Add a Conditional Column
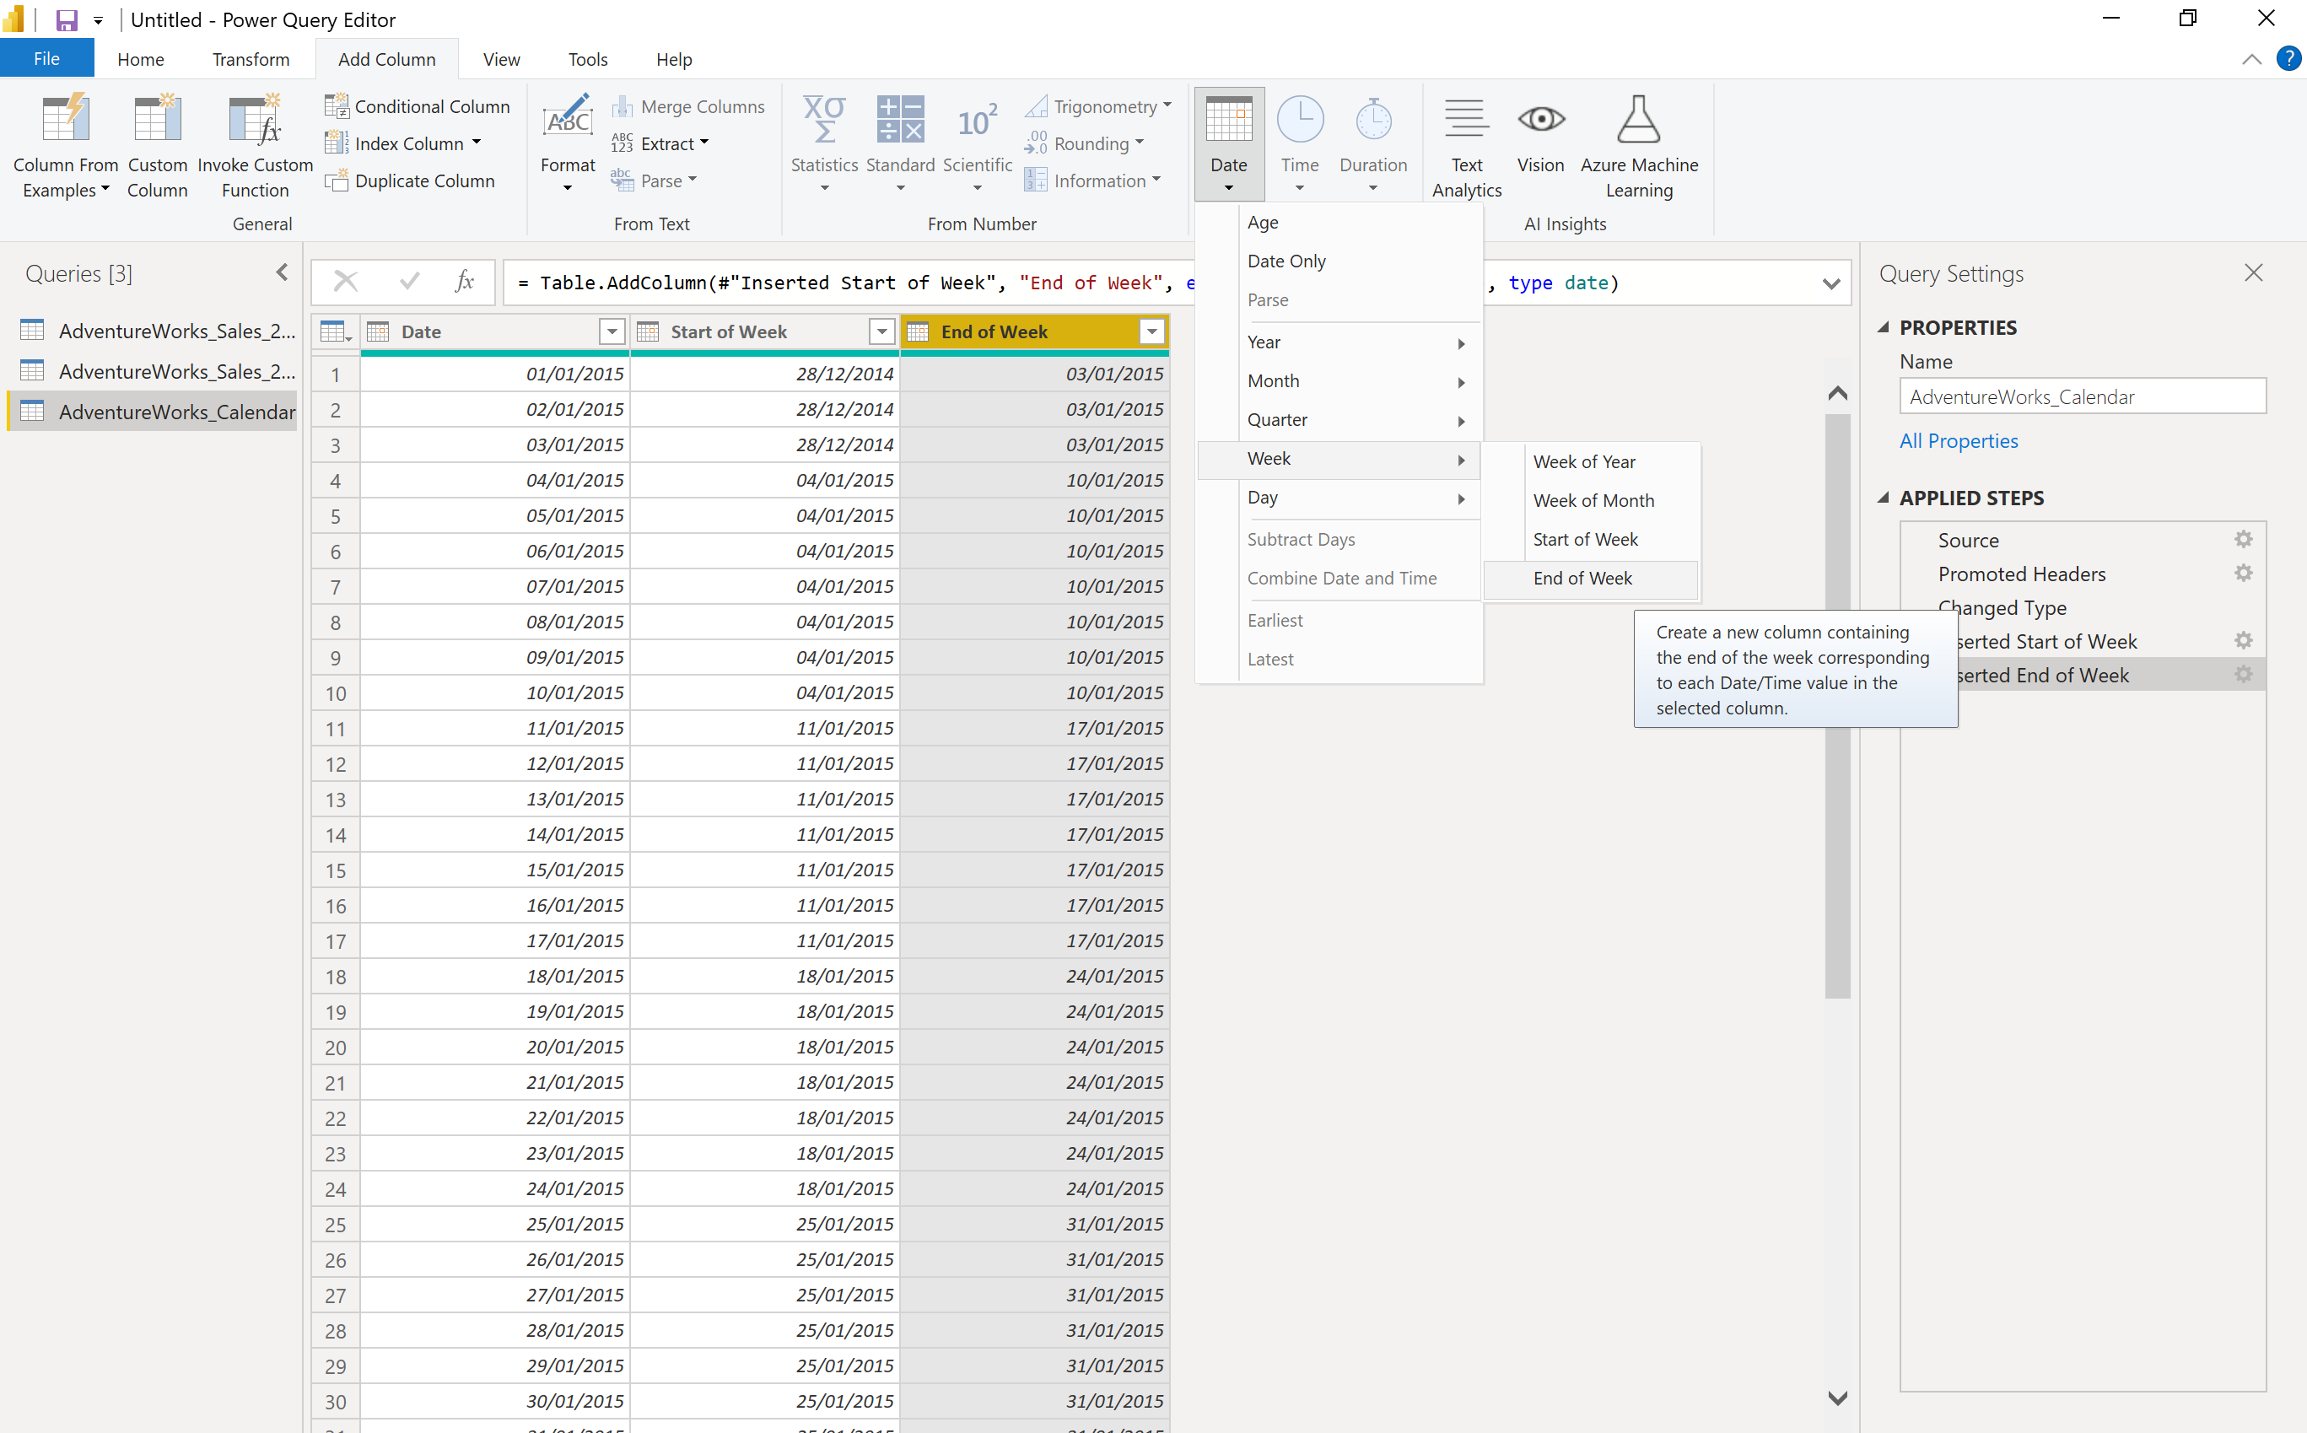The height and width of the screenshot is (1433, 2307). coord(417,106)
